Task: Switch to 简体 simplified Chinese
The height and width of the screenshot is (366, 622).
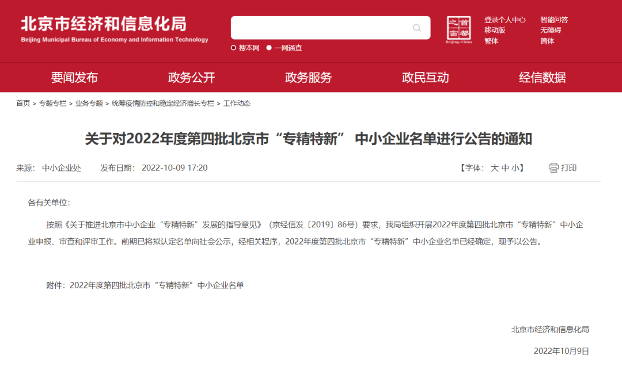Action: (547, 41)
